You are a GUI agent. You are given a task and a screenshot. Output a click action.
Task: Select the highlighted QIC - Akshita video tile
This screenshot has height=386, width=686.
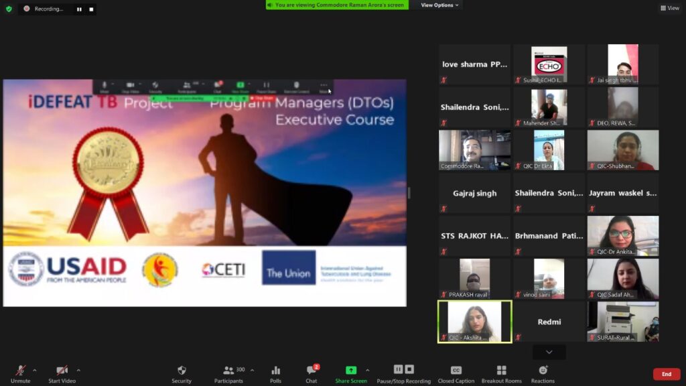pyautogui.click(x=474, y=321)
